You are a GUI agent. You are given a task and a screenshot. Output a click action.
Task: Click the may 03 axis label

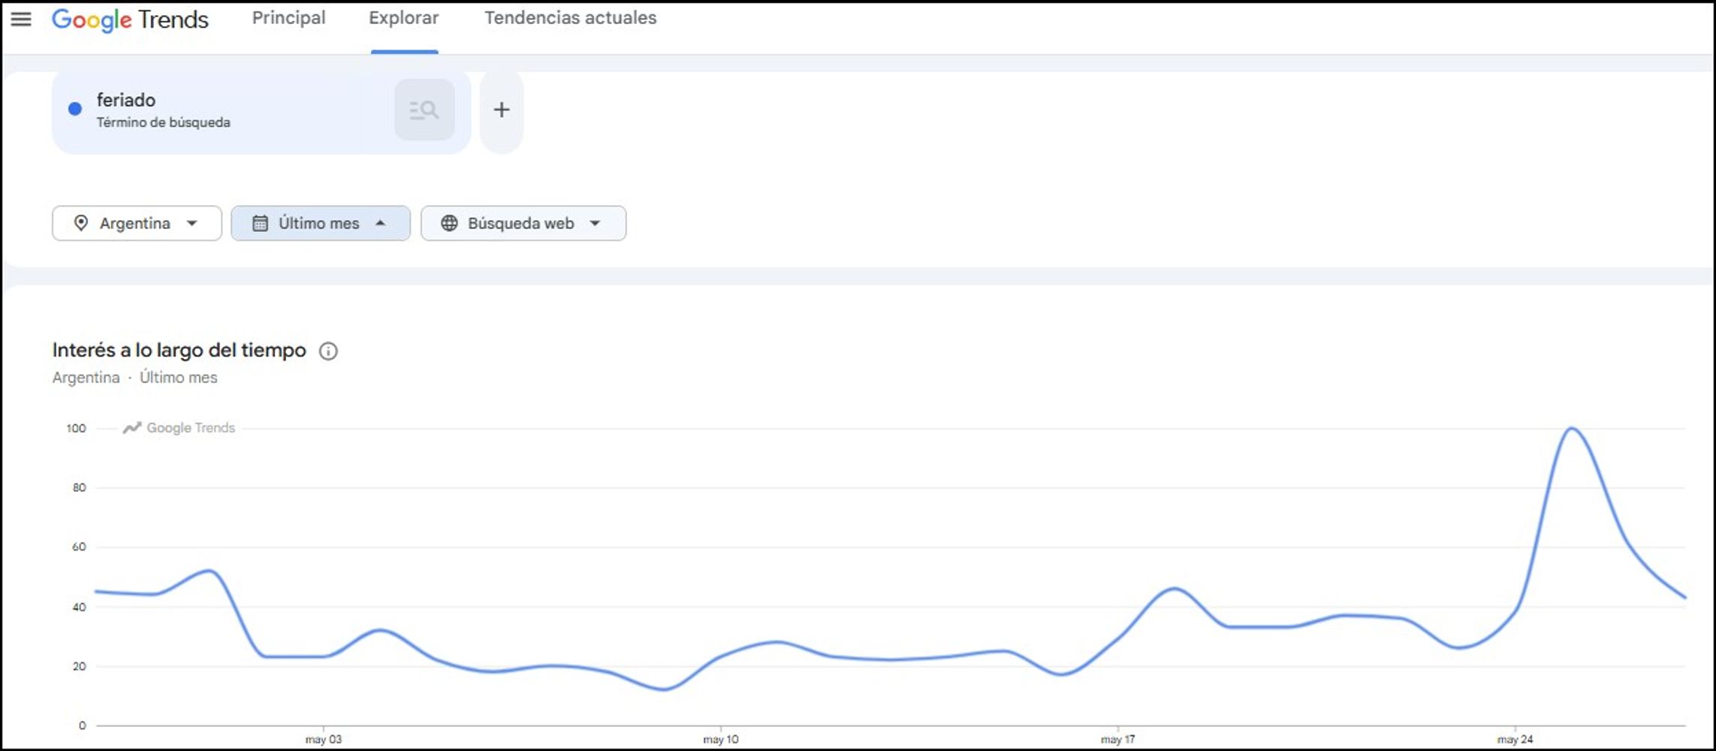(324, 739)
